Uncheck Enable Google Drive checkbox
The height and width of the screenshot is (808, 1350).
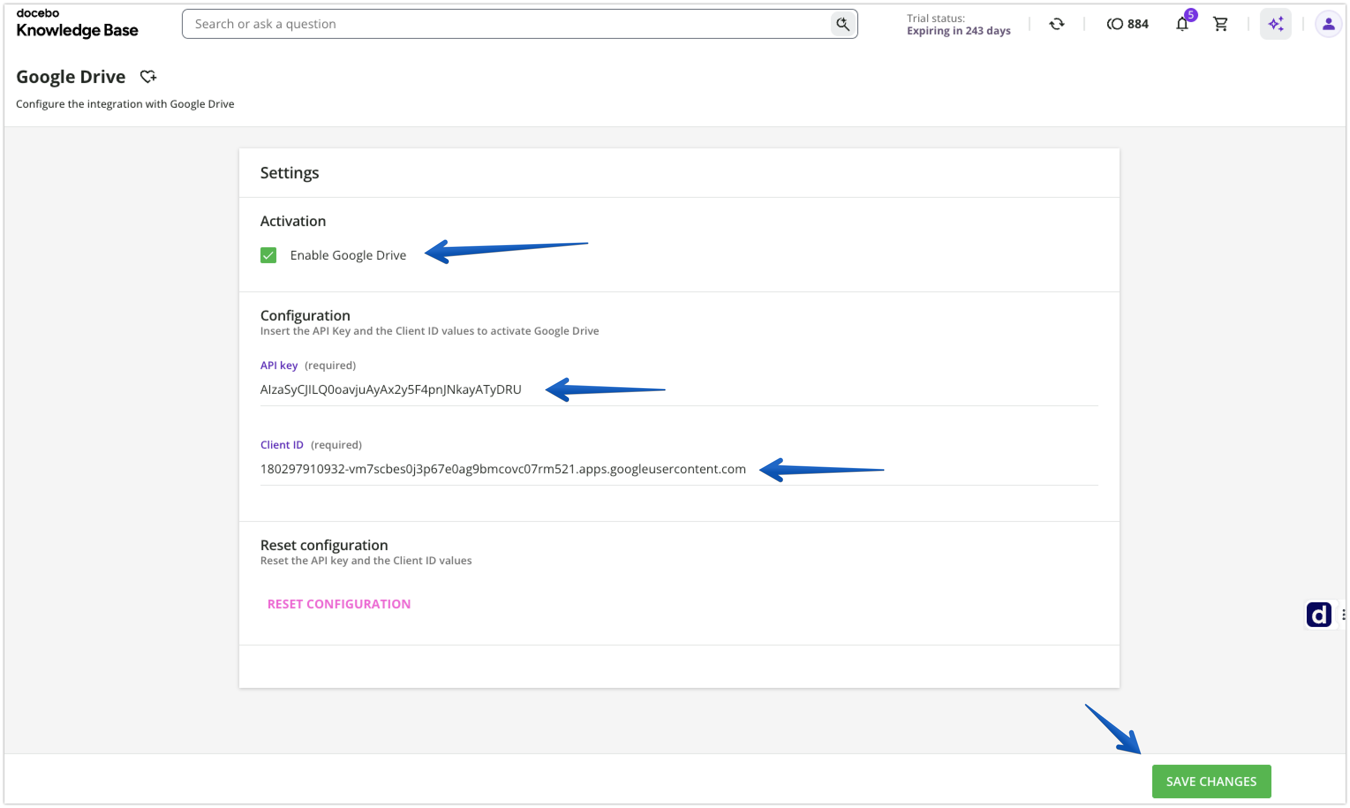pyautogui.click(x=268, y=255)
